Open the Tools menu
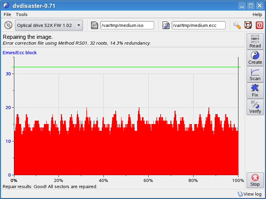Viewport: 266px width, 199px height. click(21, 14)
